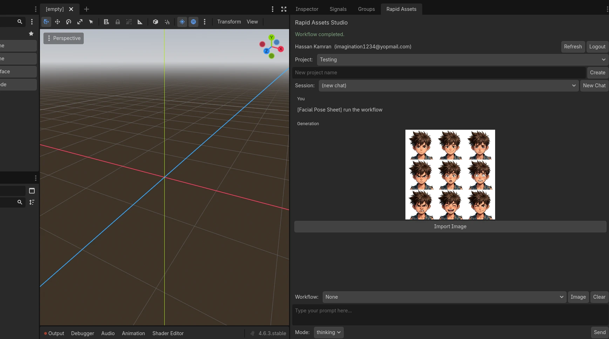
Task: Open the filesystem dock options dots
Action: [x=35, y=178]
